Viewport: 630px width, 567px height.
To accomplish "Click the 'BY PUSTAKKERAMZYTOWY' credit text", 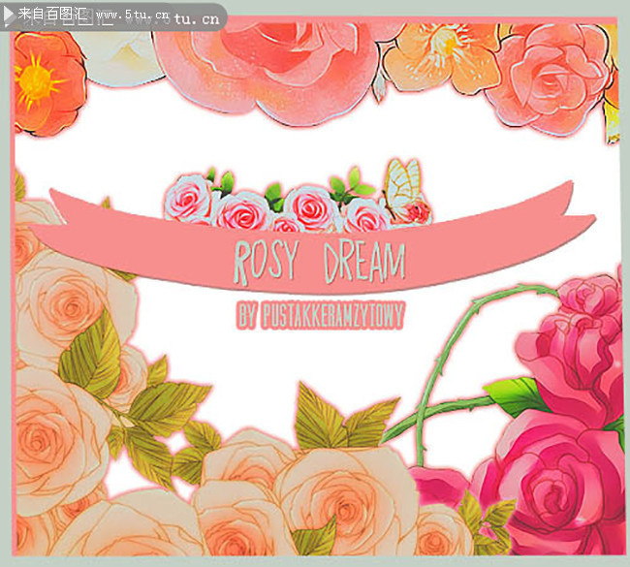I will pos(320,315).
